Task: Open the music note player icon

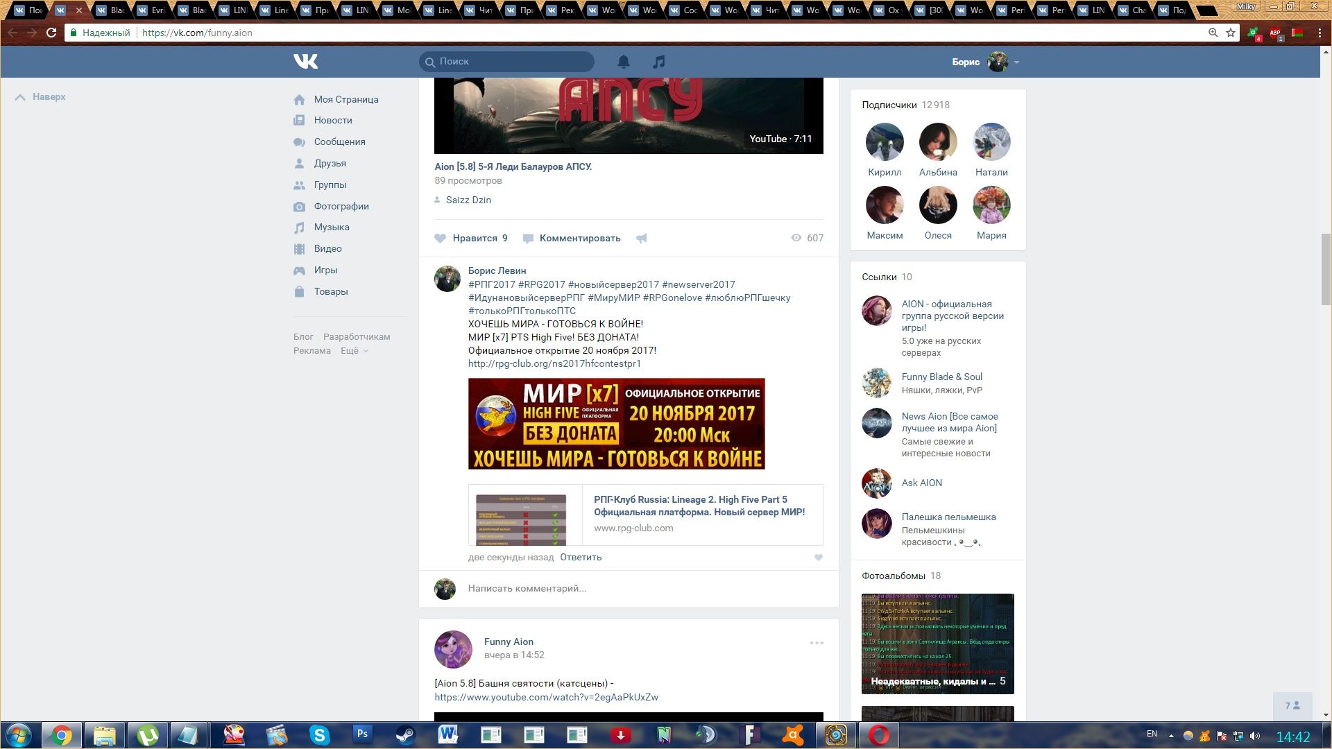Action: 659,62
